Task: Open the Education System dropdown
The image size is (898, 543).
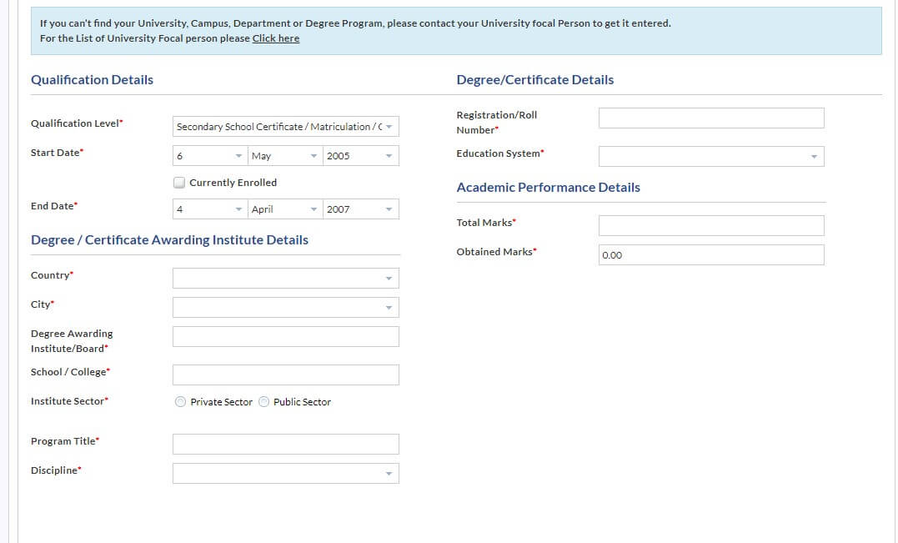Action: [x=710, y=157]
